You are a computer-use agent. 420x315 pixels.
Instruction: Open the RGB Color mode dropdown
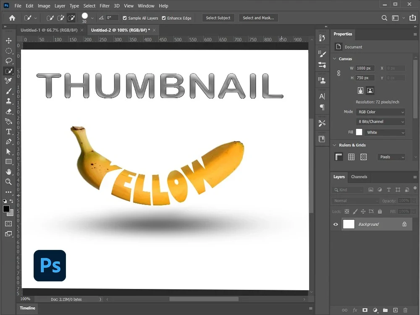click(381, 112)
